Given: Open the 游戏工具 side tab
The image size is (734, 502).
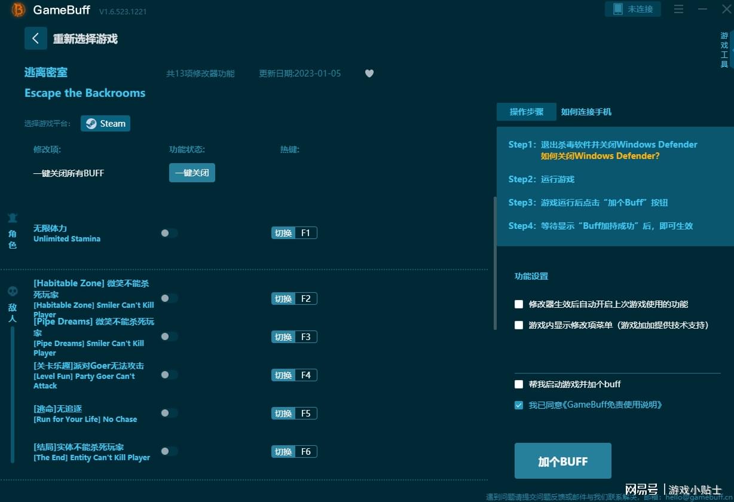Looking at the screenshot, I should (x=724, y=50).
